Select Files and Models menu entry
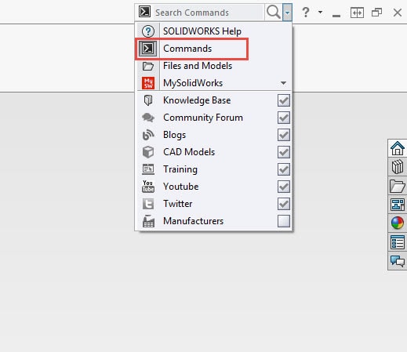 coord(213,66)
